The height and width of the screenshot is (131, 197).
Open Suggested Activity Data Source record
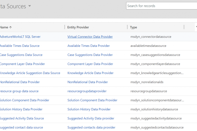pos(22,118)
